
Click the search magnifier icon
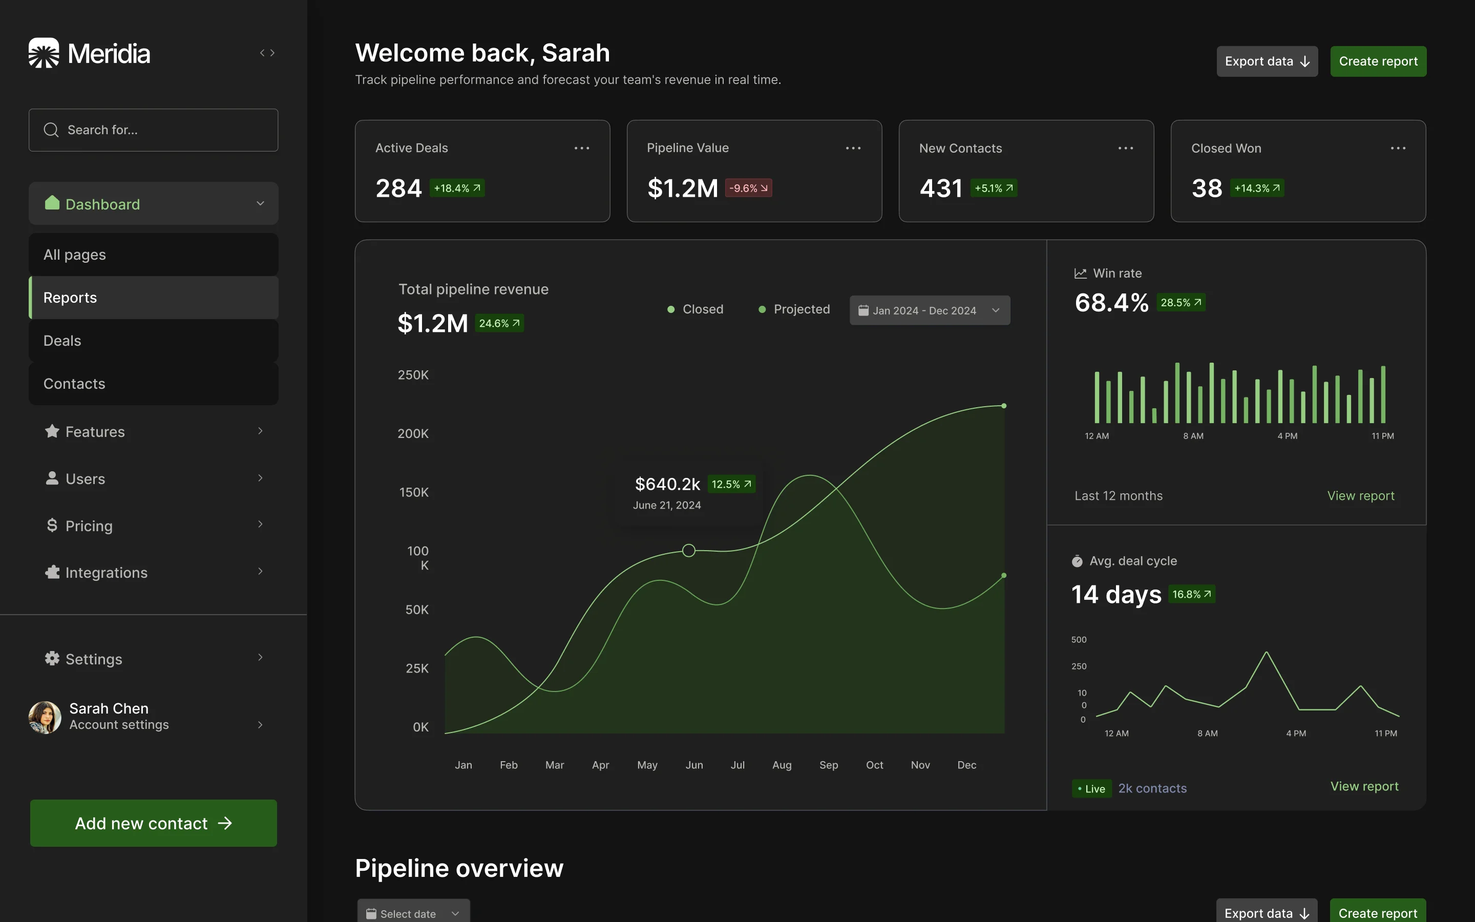tap(51, 130)
